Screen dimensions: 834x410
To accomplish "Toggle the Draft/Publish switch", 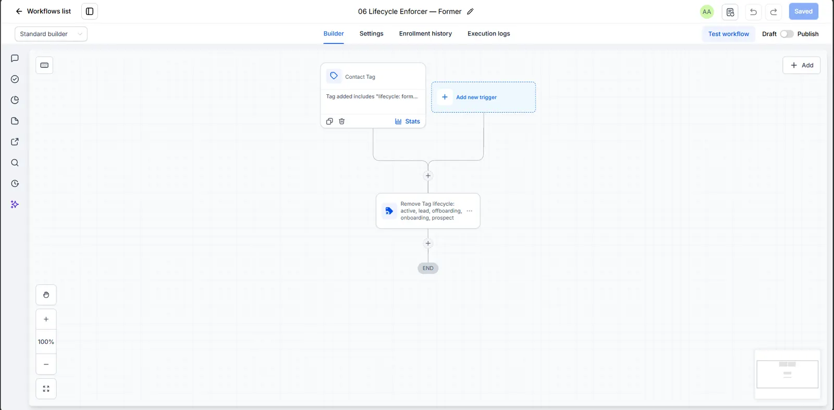I will (x=787, y=34).
